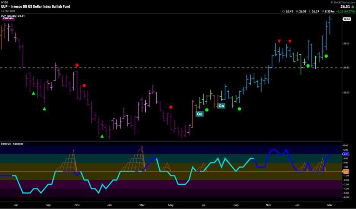The image size is (356, 209).
Task: Click the green triangle at the January chart low
Action: point(102,136)
